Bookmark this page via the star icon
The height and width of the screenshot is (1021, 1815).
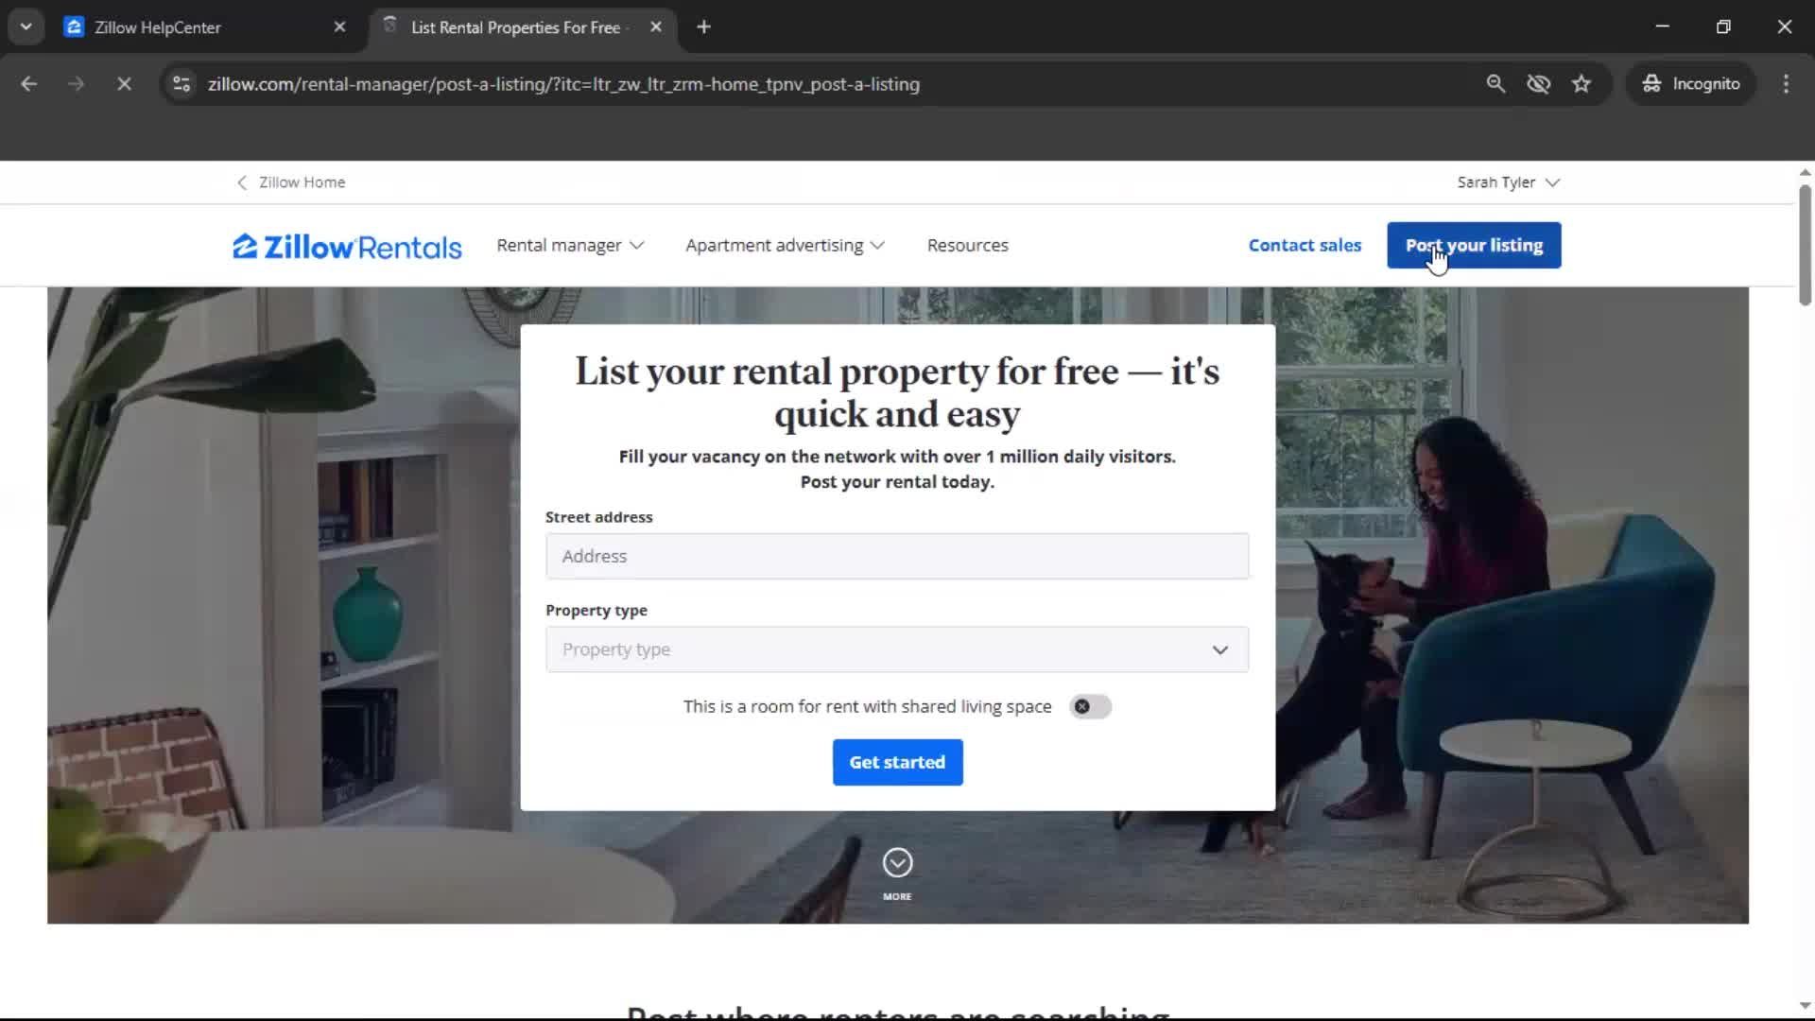pos(1582,84)
